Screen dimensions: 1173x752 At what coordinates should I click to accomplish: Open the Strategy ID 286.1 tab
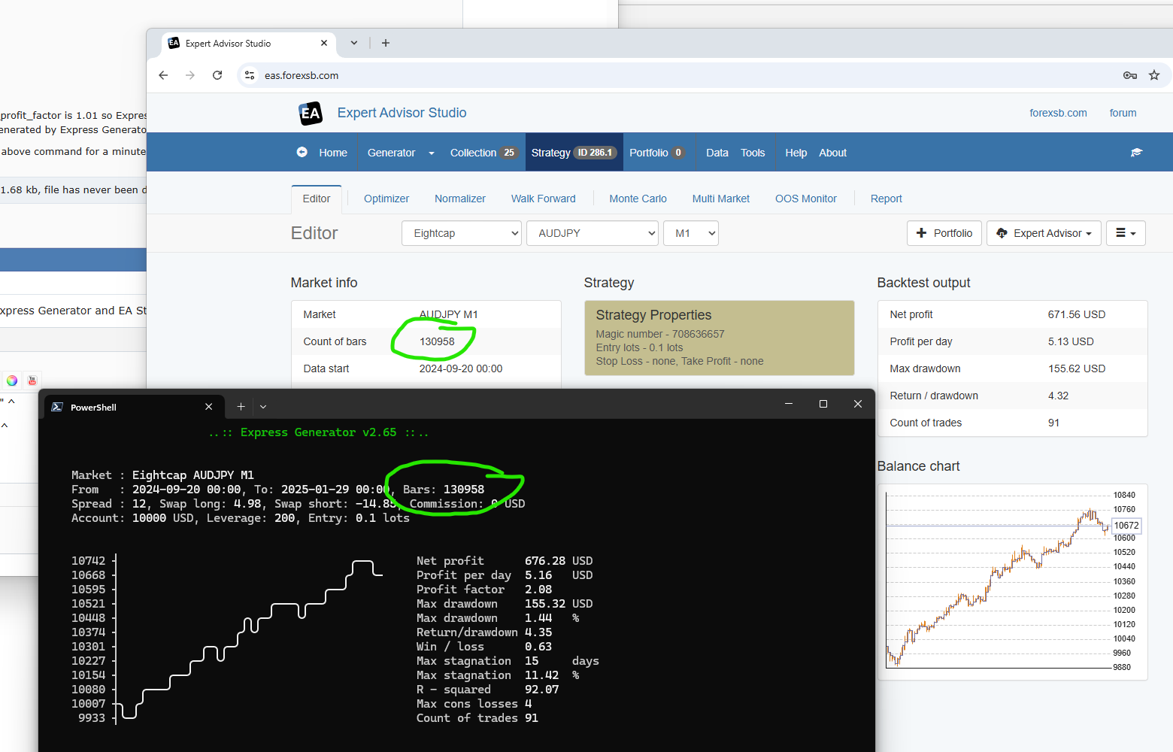(574, 153)
